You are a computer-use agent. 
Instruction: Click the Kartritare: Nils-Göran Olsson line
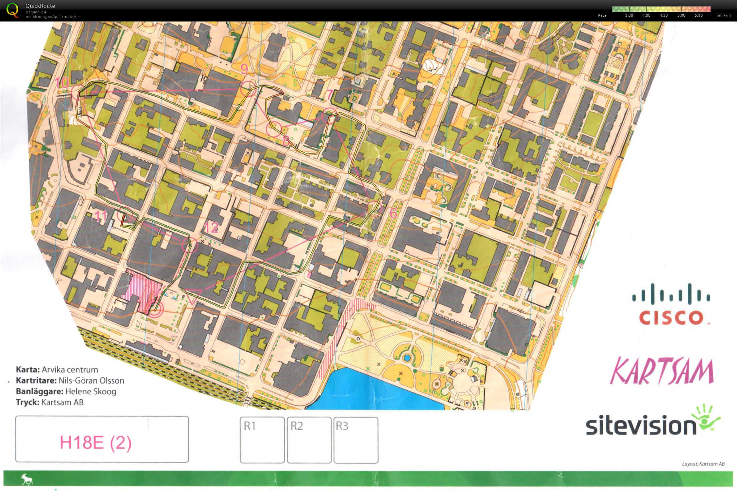tap(70, 380)
